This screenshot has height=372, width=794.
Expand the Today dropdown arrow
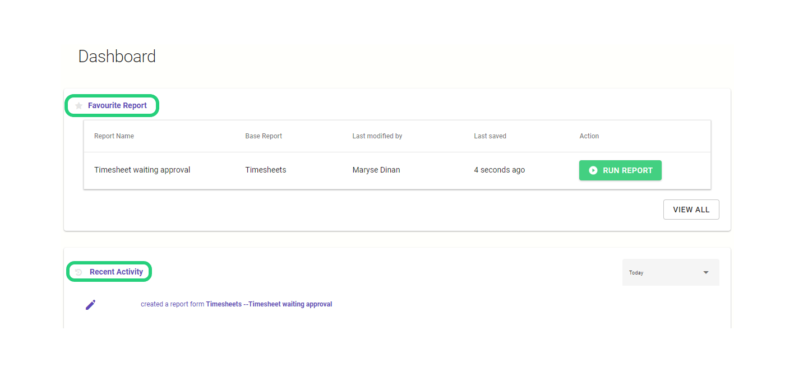tap(706, 272)
